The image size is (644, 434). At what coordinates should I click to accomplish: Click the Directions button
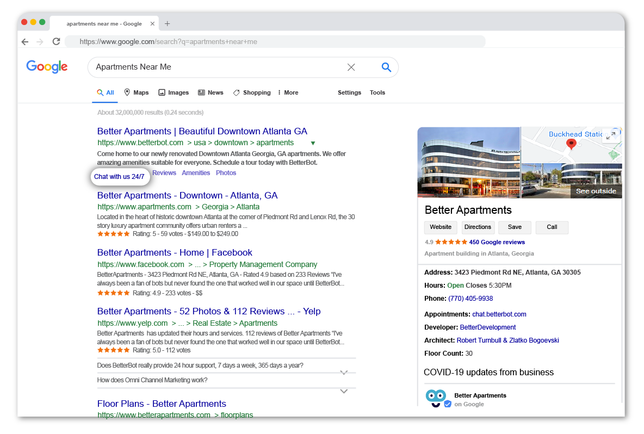click(478, 227)
